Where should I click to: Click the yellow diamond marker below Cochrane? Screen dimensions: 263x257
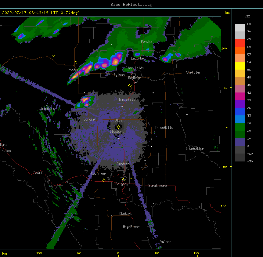[x=104, y=180]
